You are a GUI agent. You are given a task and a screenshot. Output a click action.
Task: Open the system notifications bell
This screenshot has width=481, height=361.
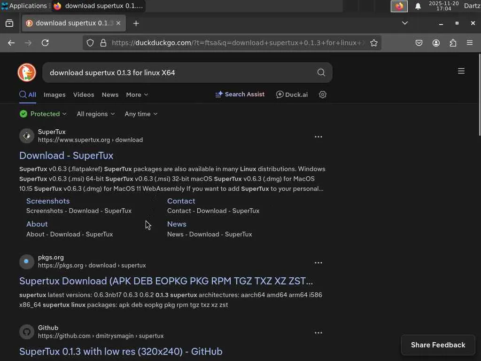point(418,6)
